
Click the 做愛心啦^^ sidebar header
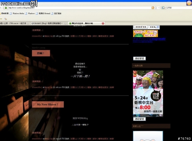151,126
